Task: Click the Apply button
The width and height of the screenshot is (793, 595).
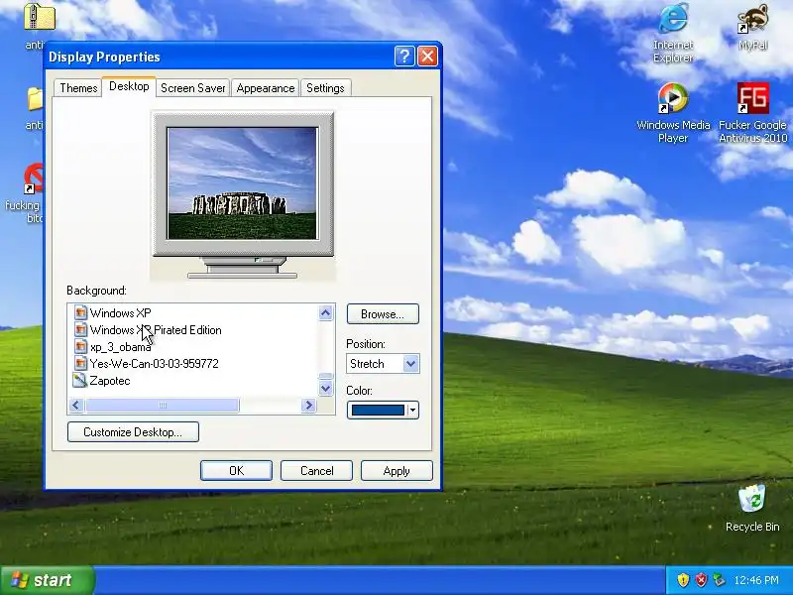Action: point(396,470)
